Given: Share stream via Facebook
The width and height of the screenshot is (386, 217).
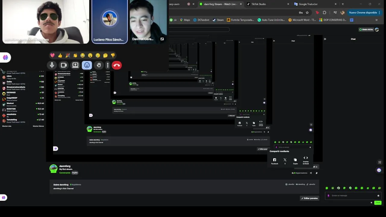Looking at the screenshot, I should (x=274, y=161).
